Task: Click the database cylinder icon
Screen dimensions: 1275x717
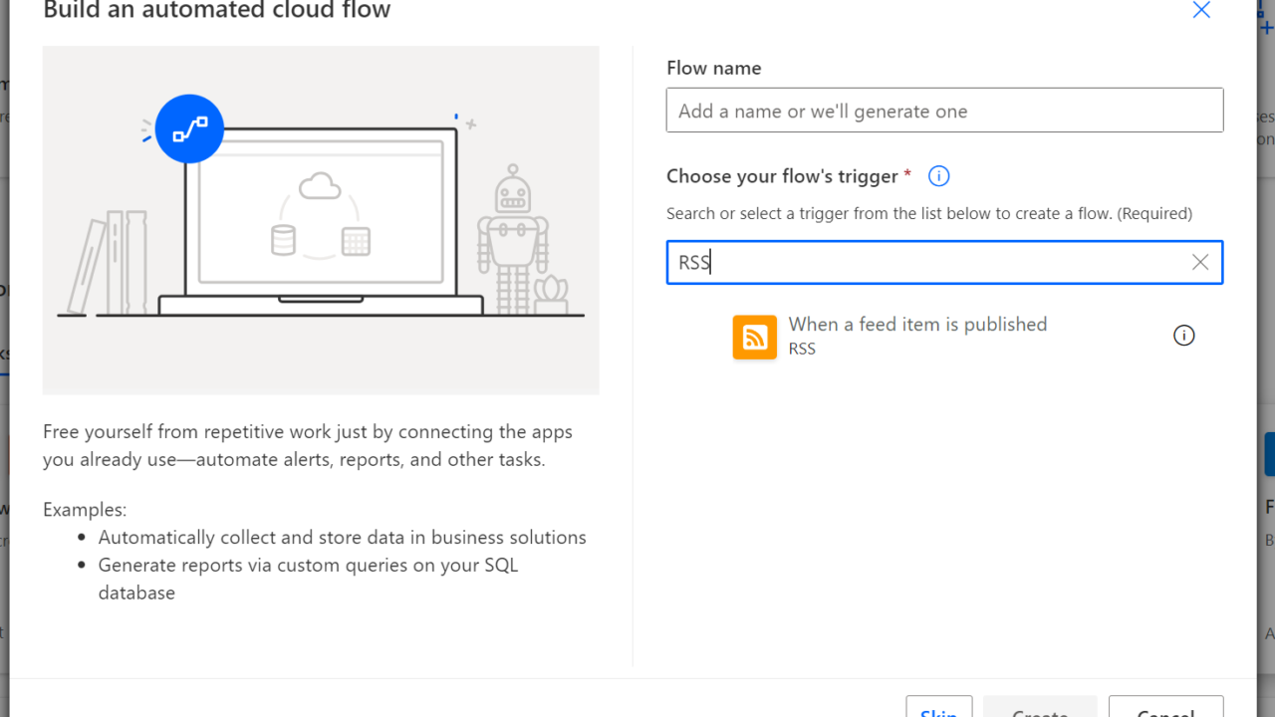Action: [283, 240]
